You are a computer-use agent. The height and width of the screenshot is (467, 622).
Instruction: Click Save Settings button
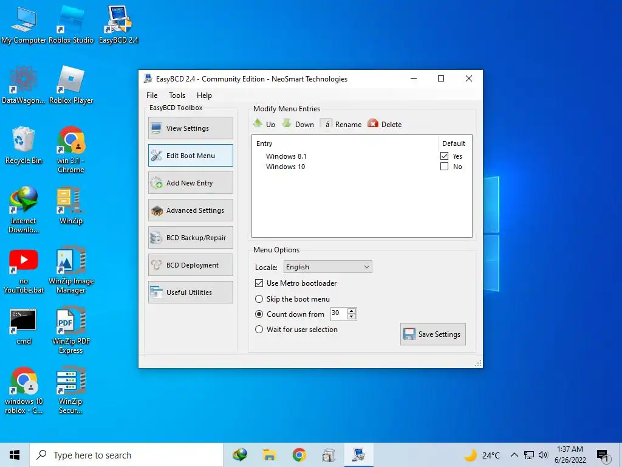point(432,334)
